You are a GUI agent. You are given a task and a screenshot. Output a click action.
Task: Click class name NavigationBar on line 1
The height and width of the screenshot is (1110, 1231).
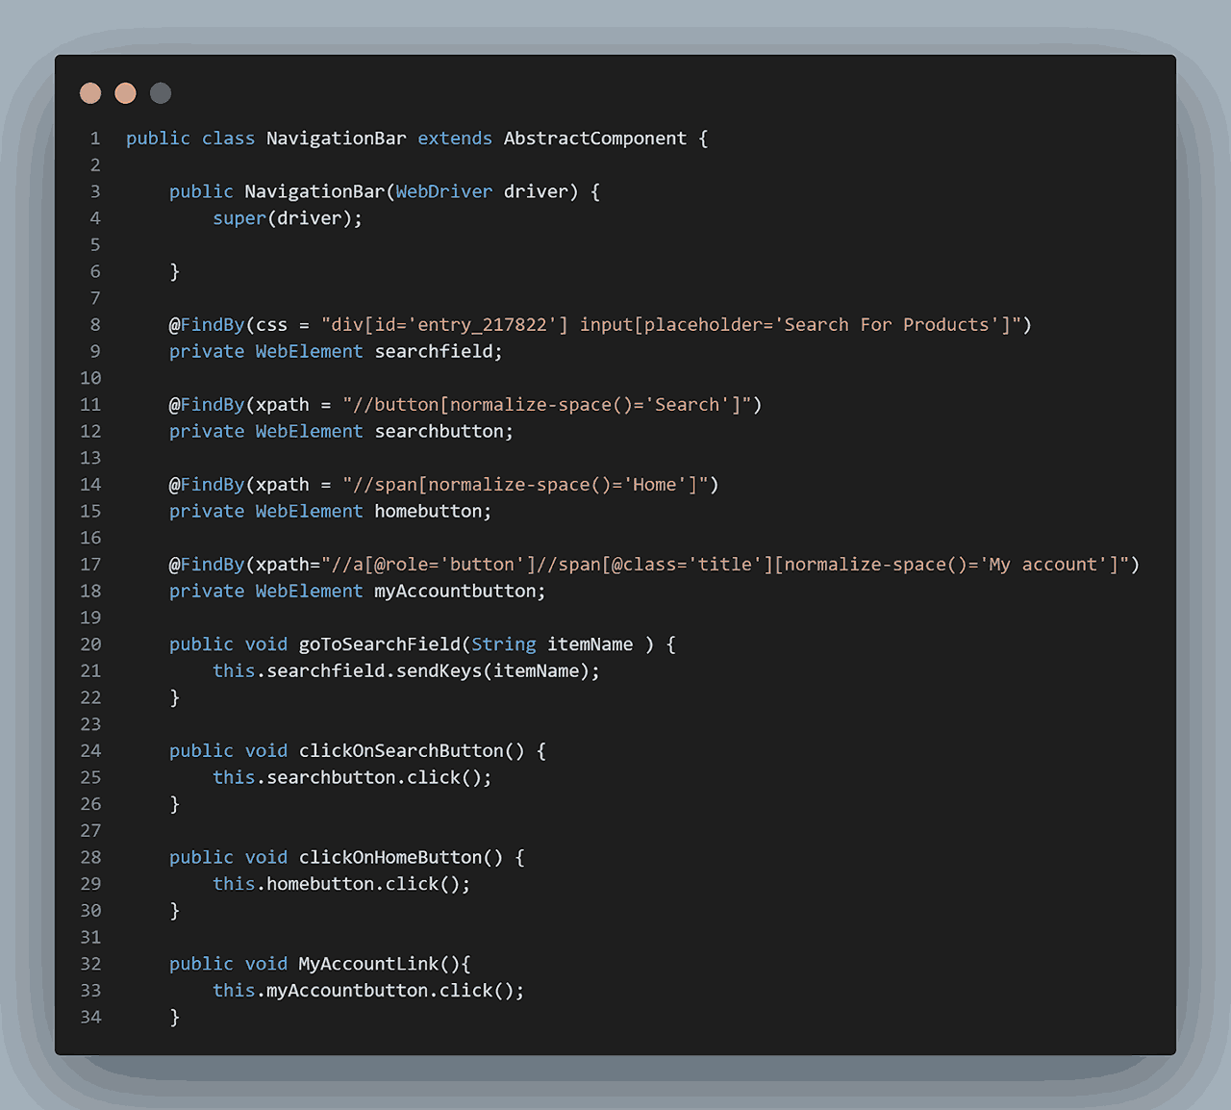click(x=337, y=139)
